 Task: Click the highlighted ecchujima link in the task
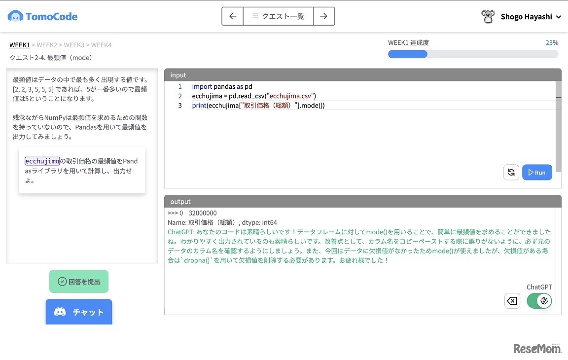[42, 161]
